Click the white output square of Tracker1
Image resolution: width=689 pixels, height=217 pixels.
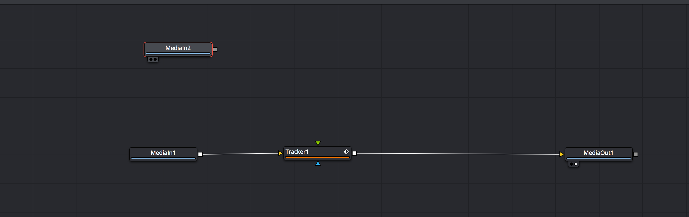point(354,153)
